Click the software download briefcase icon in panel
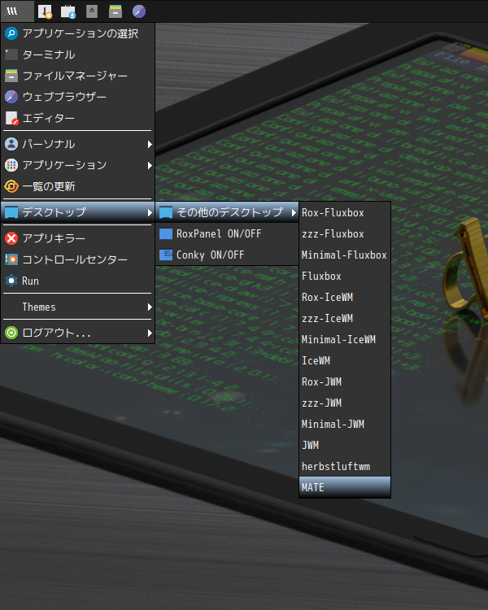This screenshot has height=610, width=488. (68, 11)
